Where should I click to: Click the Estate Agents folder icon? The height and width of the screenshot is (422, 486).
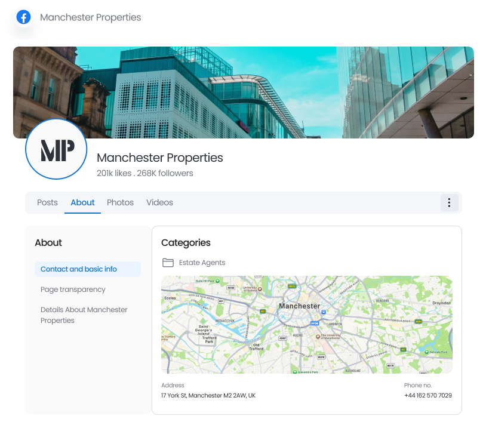(x=168, y=263)
